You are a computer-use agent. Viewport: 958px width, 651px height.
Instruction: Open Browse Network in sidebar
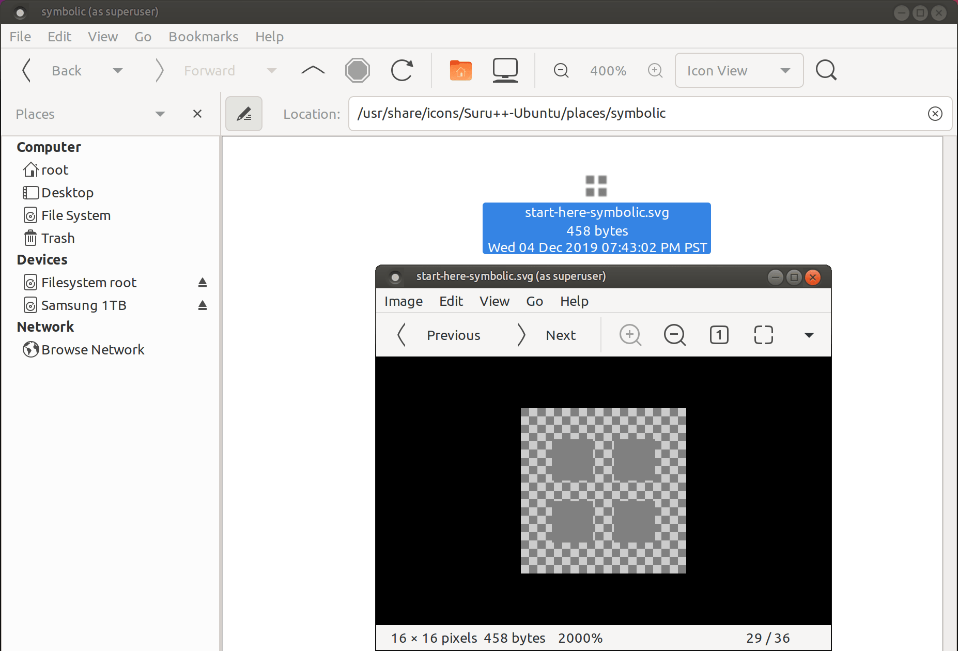[83, 350]
